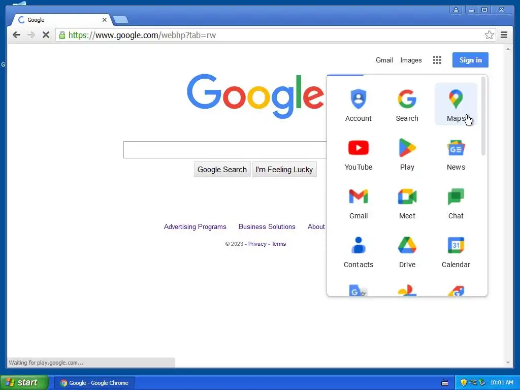
Task: Click the apps panel scrollbar thumb
Action: pyautogui.click(x=483, y=116)
